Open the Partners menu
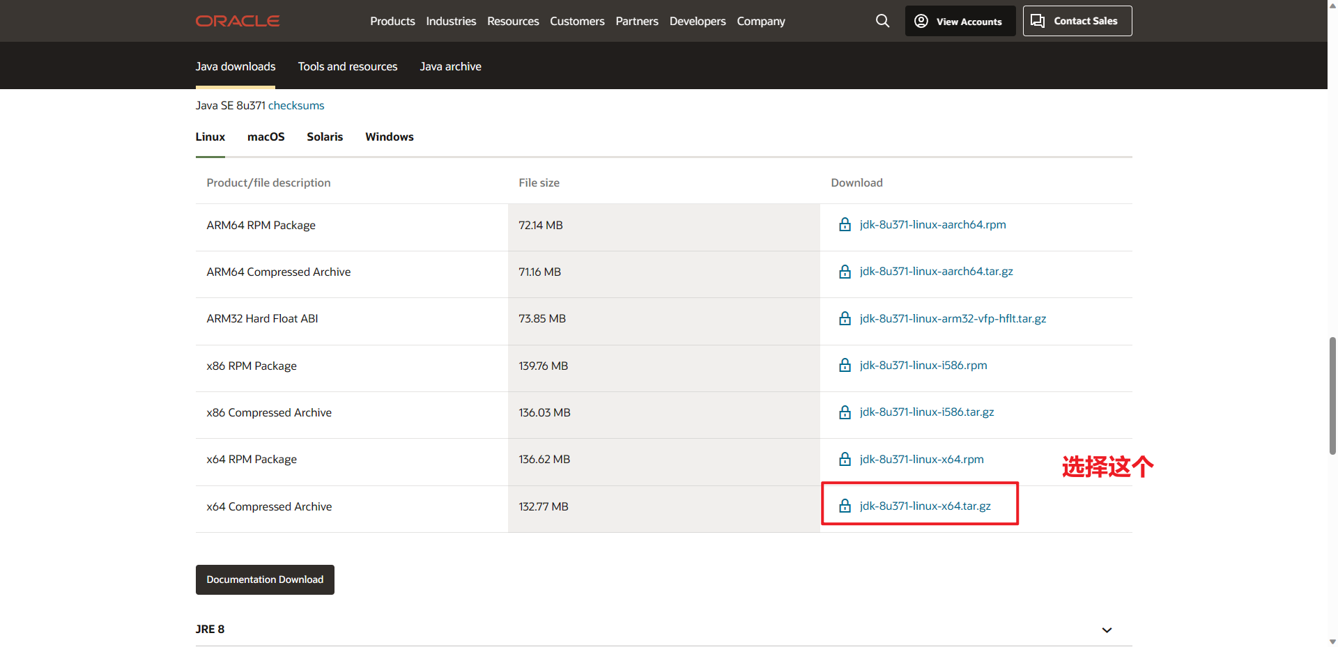1338x647 pixels. click(637, 21)
